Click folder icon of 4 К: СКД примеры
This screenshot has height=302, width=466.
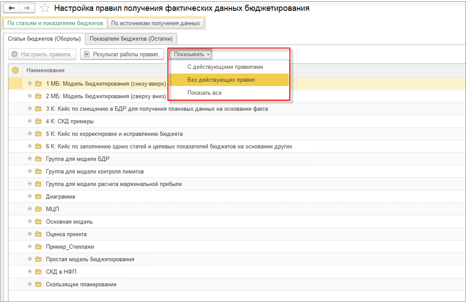[x=38, y=121]
